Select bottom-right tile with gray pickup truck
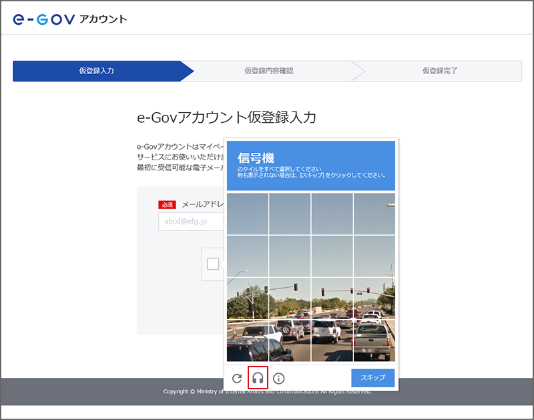534x420 pixels. pyautogui.click(x=374, y=341)
